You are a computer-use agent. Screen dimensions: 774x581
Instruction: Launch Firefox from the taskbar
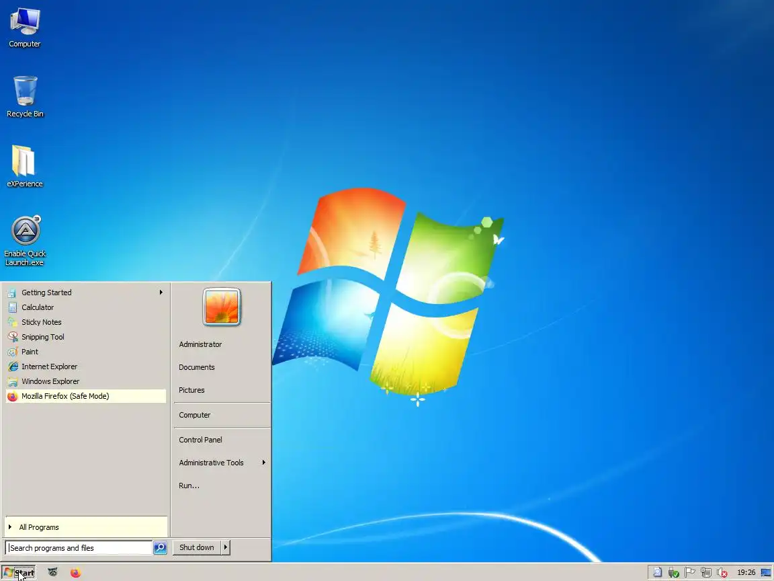pos(75,572)
